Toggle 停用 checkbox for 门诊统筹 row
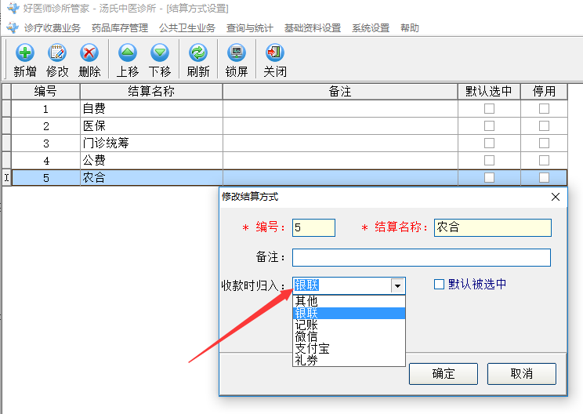This screenshot has width=583, height=414. point(544,143)
